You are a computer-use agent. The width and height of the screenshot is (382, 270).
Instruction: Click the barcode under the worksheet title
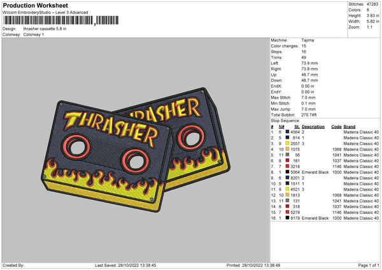(49, 20)
